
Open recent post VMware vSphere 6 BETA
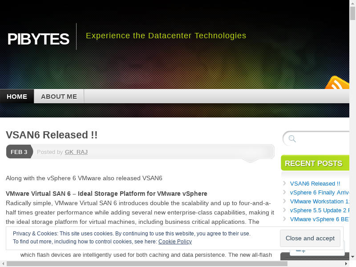[320, 219]
